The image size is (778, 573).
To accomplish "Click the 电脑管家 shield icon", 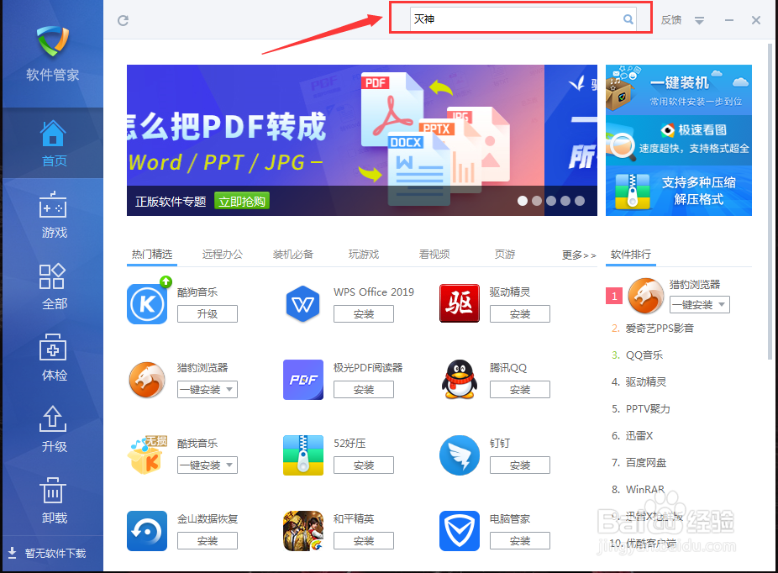I will click(460, 531).
